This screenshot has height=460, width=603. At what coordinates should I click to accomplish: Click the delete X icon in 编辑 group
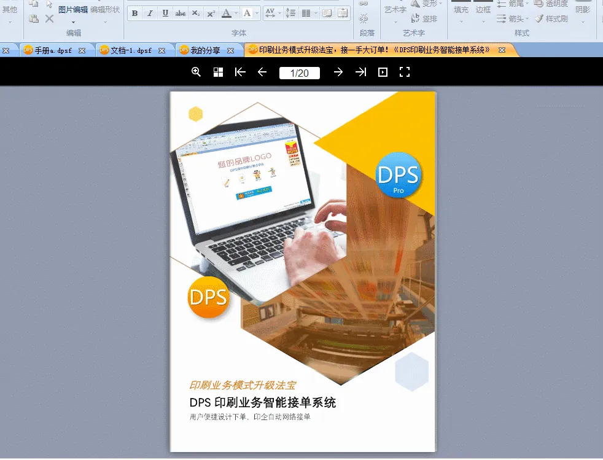tap(49, 18)
